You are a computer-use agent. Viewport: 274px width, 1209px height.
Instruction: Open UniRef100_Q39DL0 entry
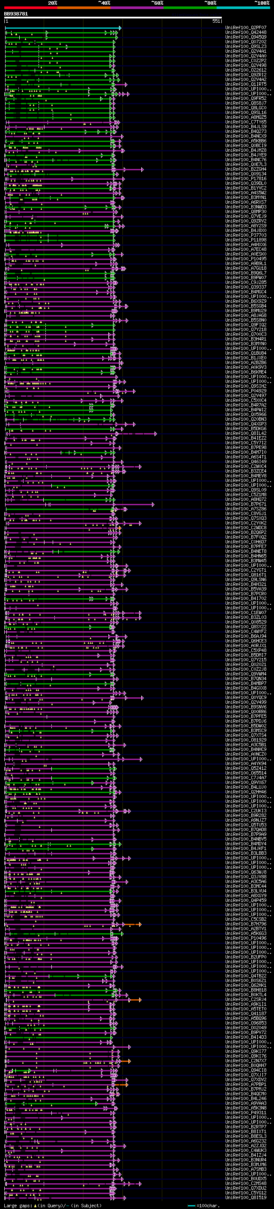point(246,184)
